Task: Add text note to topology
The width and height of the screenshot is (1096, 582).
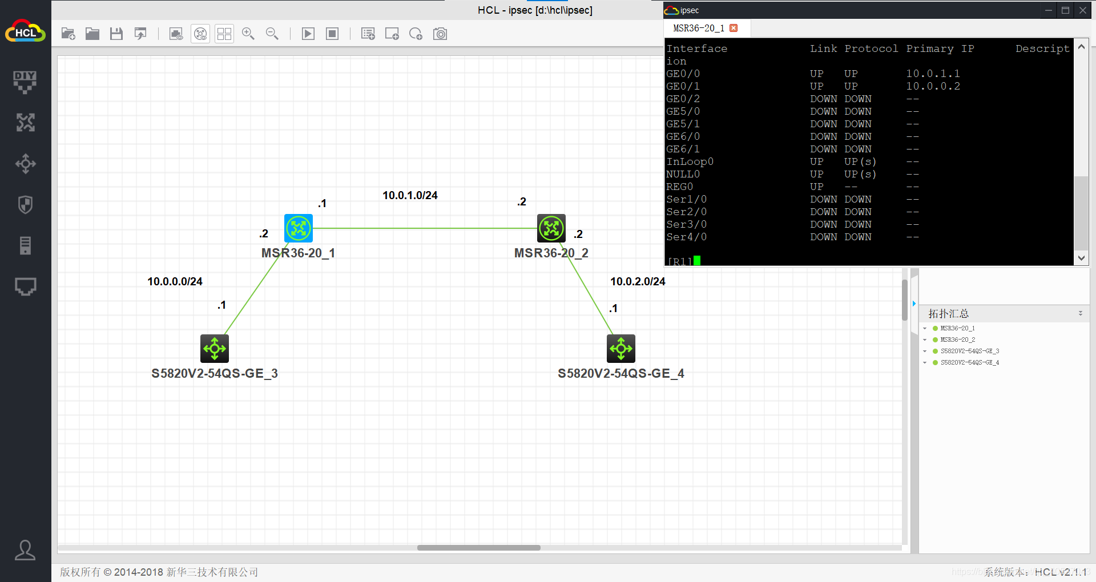Action: tap(368, 34)
